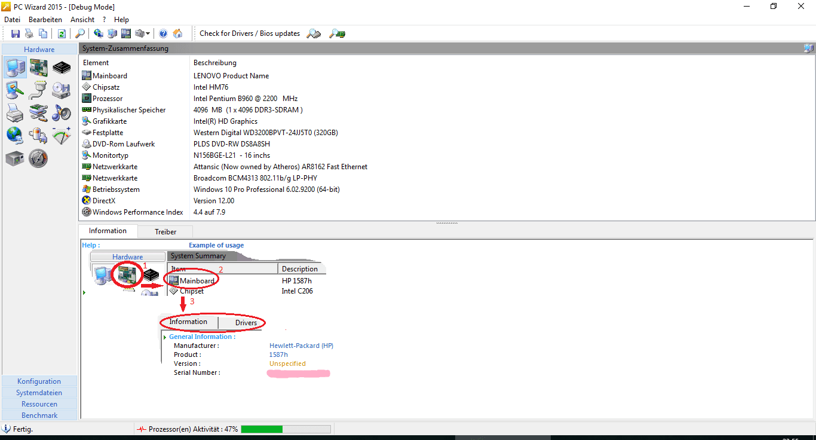Open the Benchmark category

click(x=39, y=415)
